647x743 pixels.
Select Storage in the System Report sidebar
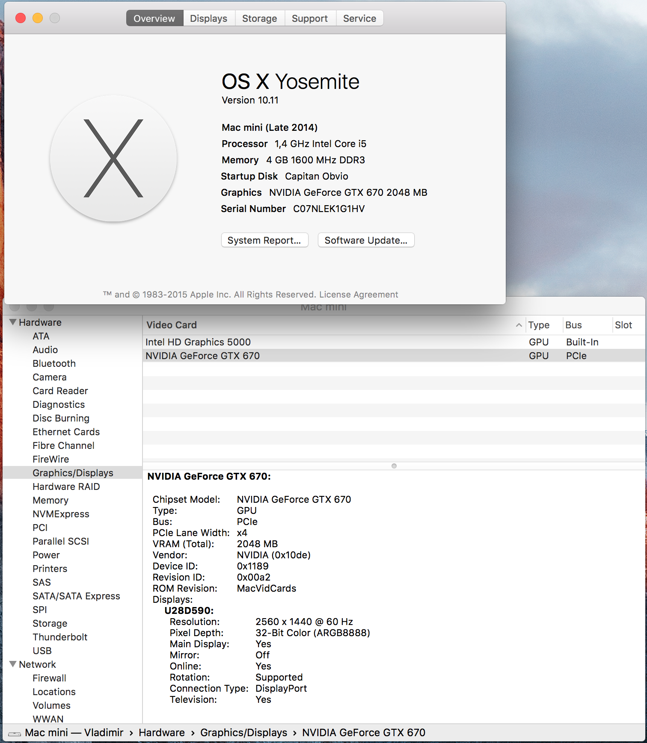point(50,623)
